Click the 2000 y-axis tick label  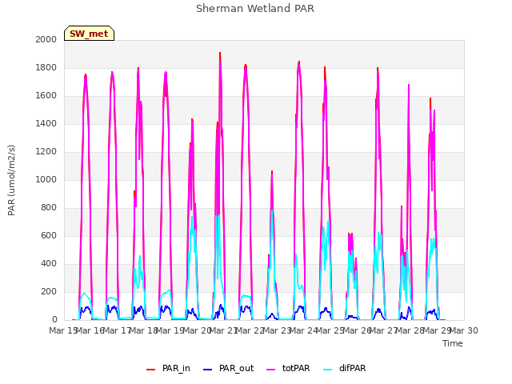46,39
